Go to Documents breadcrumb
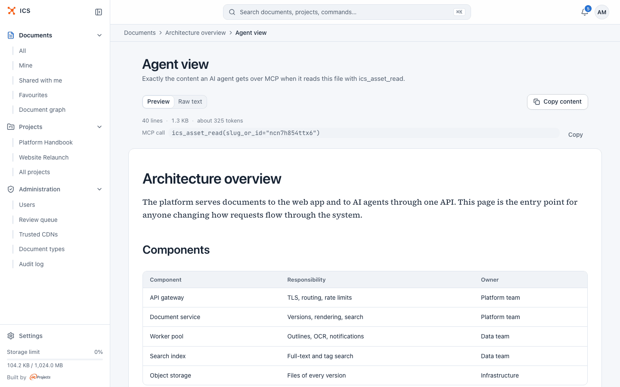 tap(140, 33)
